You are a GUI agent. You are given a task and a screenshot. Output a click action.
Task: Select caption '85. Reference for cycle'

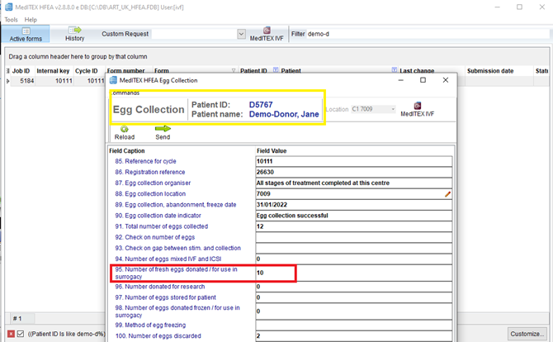[x=145, y=161]
